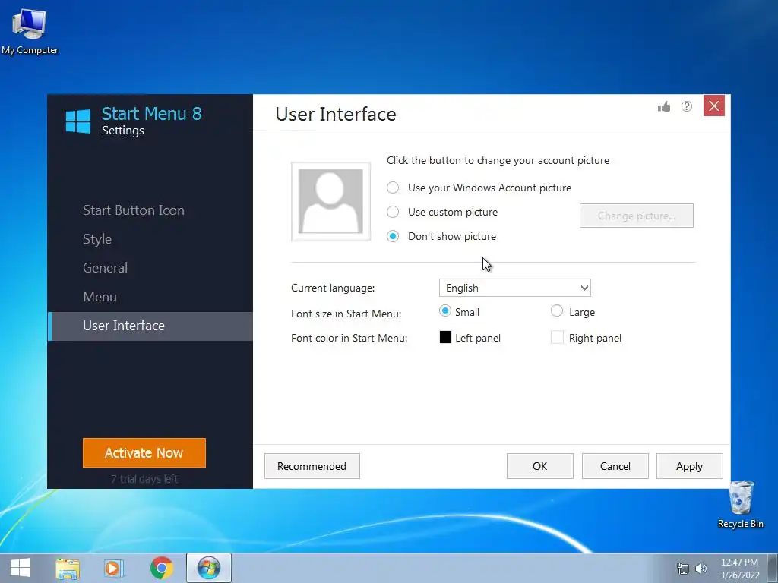This screenshot has width=778, height=583.
Task: Open the help question mark icon
Action: (x=687, y=106)
